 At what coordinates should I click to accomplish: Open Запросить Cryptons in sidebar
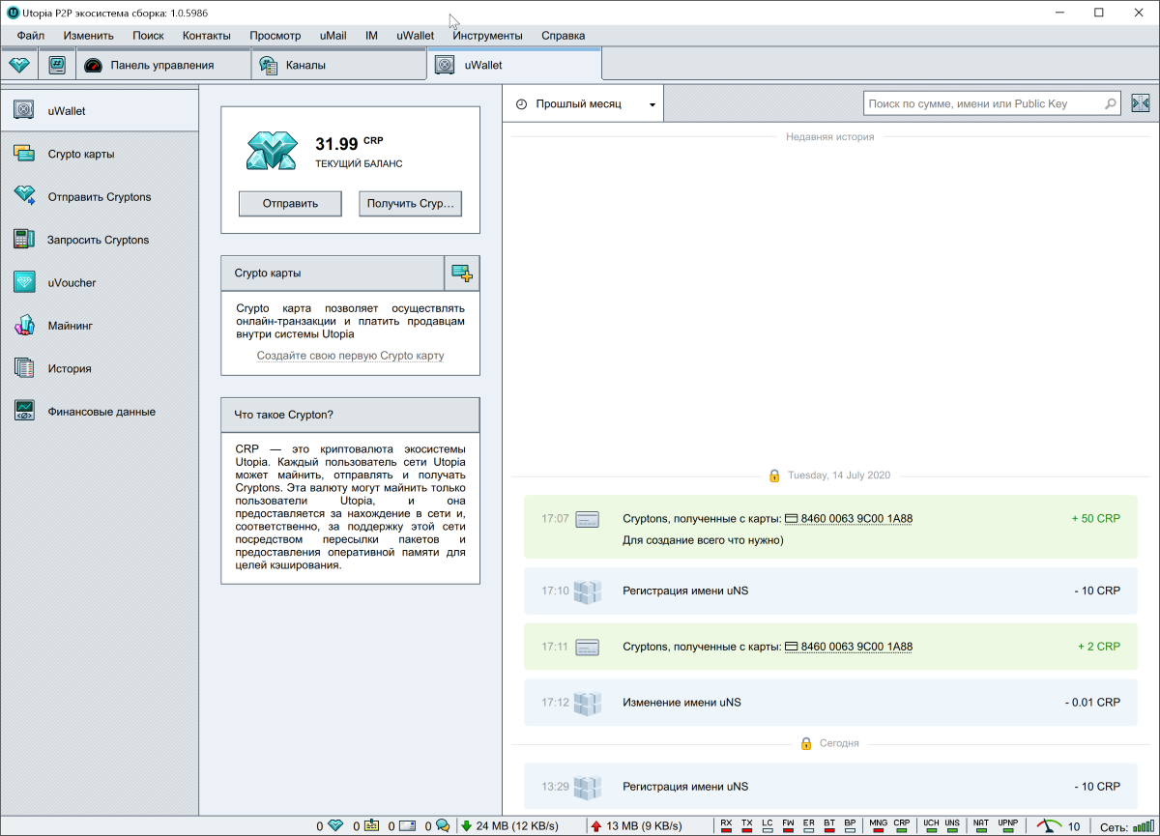pyautogui.click(x=100, y=240)
